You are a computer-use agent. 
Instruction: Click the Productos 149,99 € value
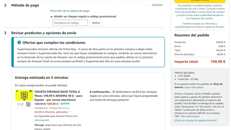point(221,42)
